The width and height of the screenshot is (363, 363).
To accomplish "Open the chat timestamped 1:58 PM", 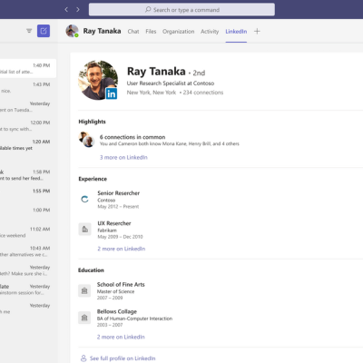I will tap(28, 175).
